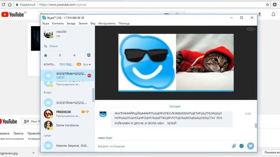Switch to the КОНТА... tab
This screenshot has width=280, height=157.
tap(49, 65)
